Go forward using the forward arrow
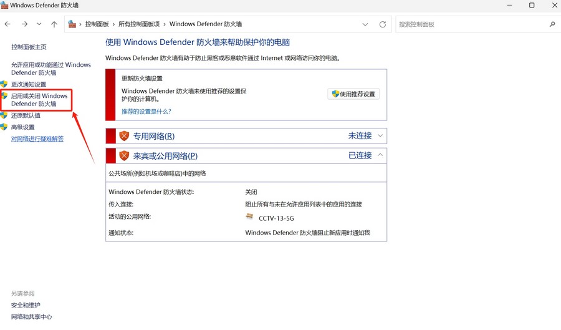561x330 pixels. coord(24,24)
